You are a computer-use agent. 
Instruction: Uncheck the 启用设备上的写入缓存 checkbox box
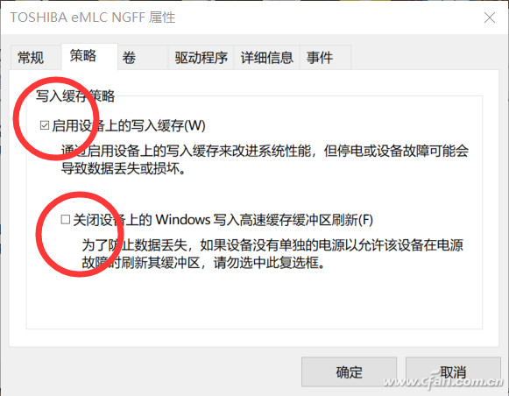click(x=45, y=125)
